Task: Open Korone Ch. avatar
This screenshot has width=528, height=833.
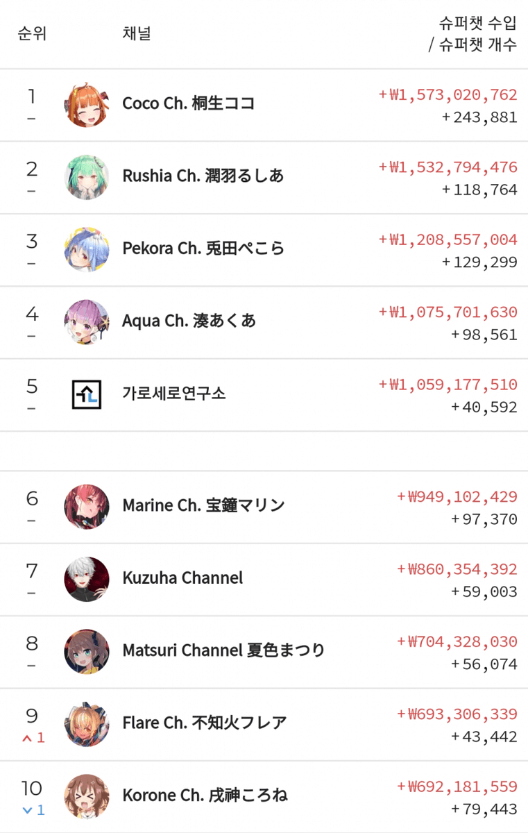Action: tap(87, 796)
